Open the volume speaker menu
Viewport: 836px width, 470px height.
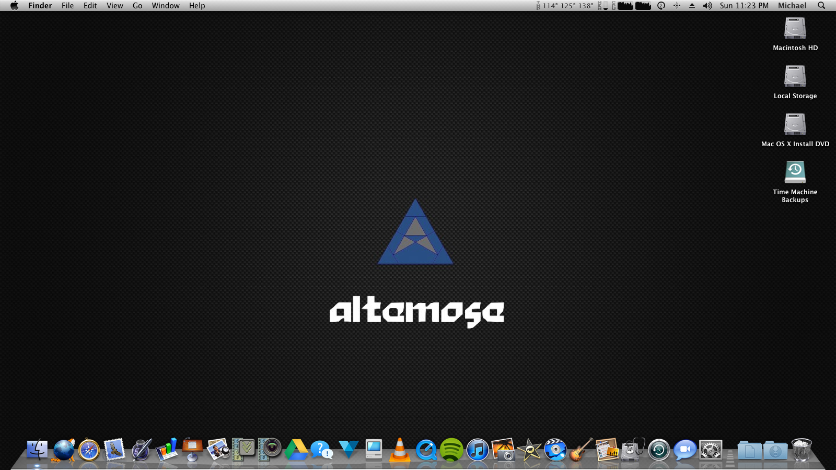coord(707,6)
